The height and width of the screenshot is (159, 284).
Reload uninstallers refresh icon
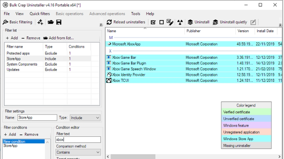pos(109,22)
